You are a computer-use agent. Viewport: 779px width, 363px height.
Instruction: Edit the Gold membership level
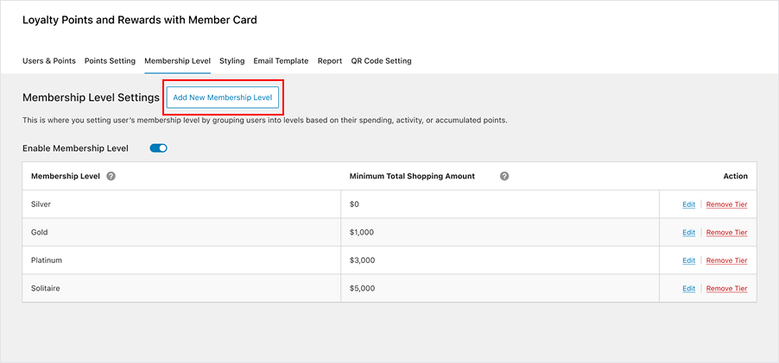click(688, 233)
